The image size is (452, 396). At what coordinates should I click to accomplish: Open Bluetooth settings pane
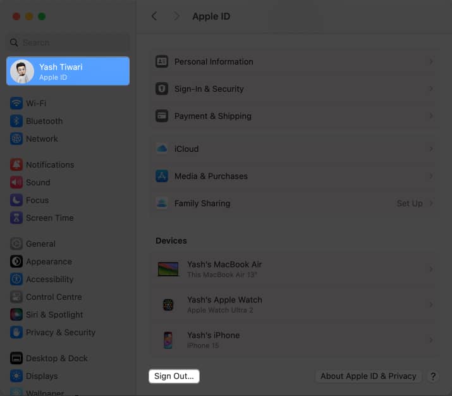tap(68, 121)
